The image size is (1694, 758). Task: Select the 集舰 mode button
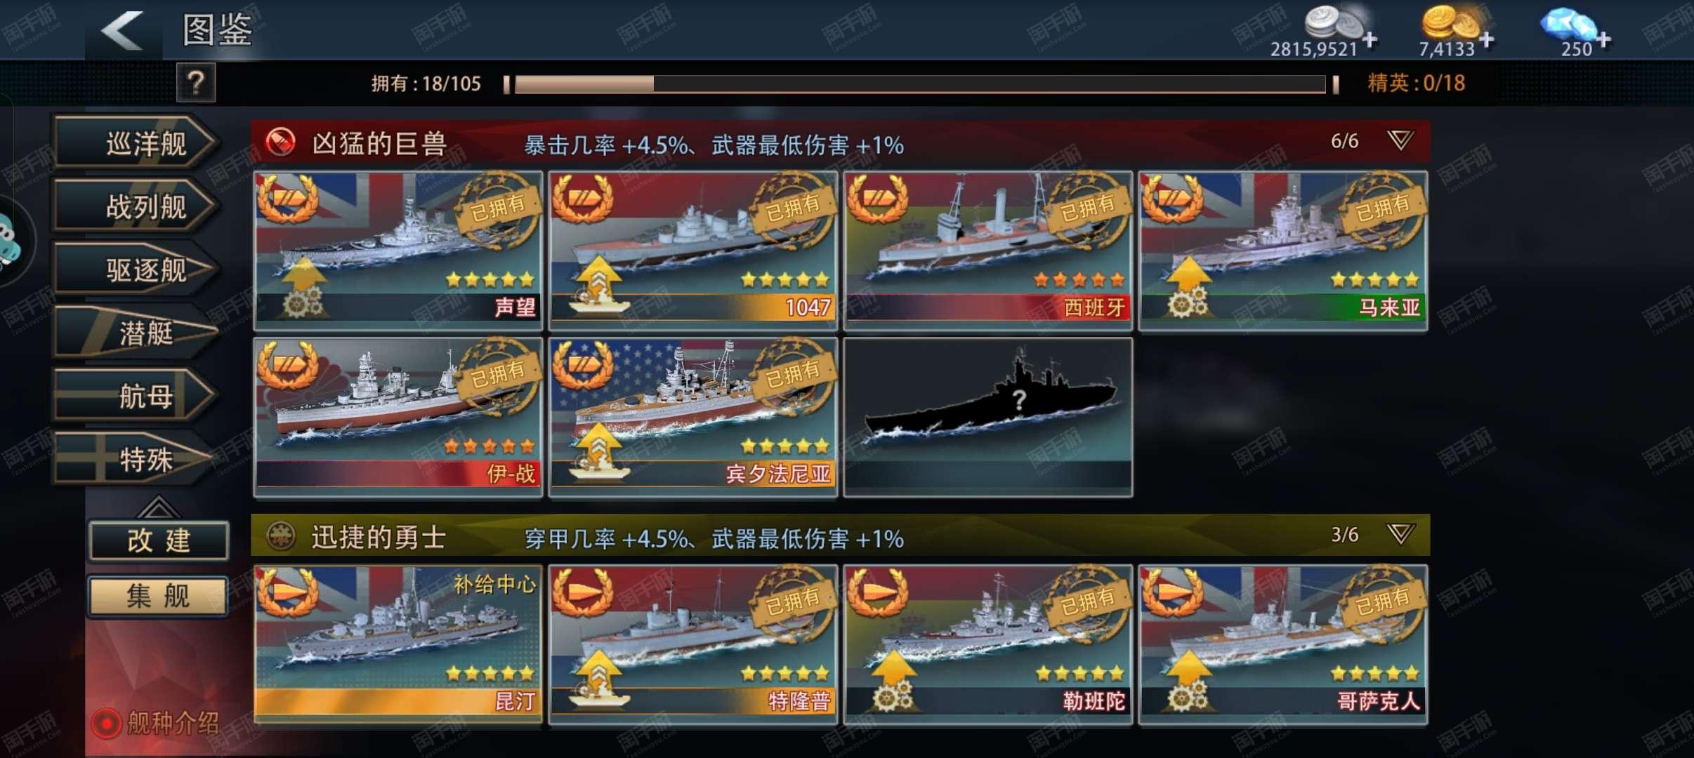point(159,596)
